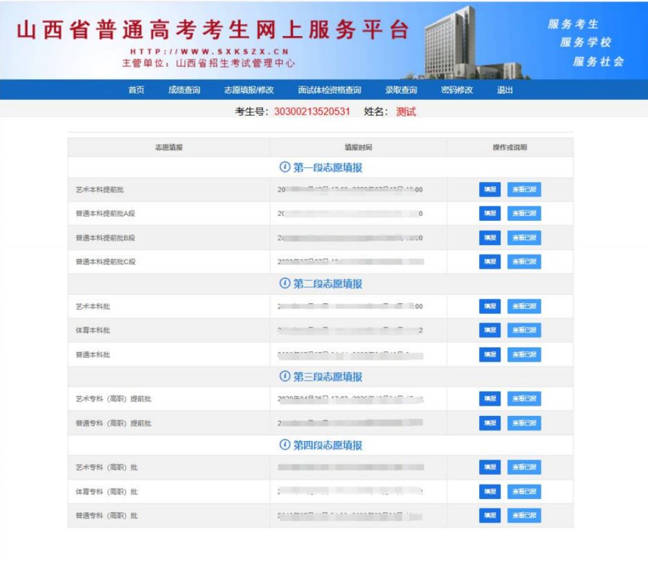The height and width of the screenshot is (562, 648).
Task: Click 填报 for 体育专科（高职）批
Action: pyautogui.click(x=489, y=491)
